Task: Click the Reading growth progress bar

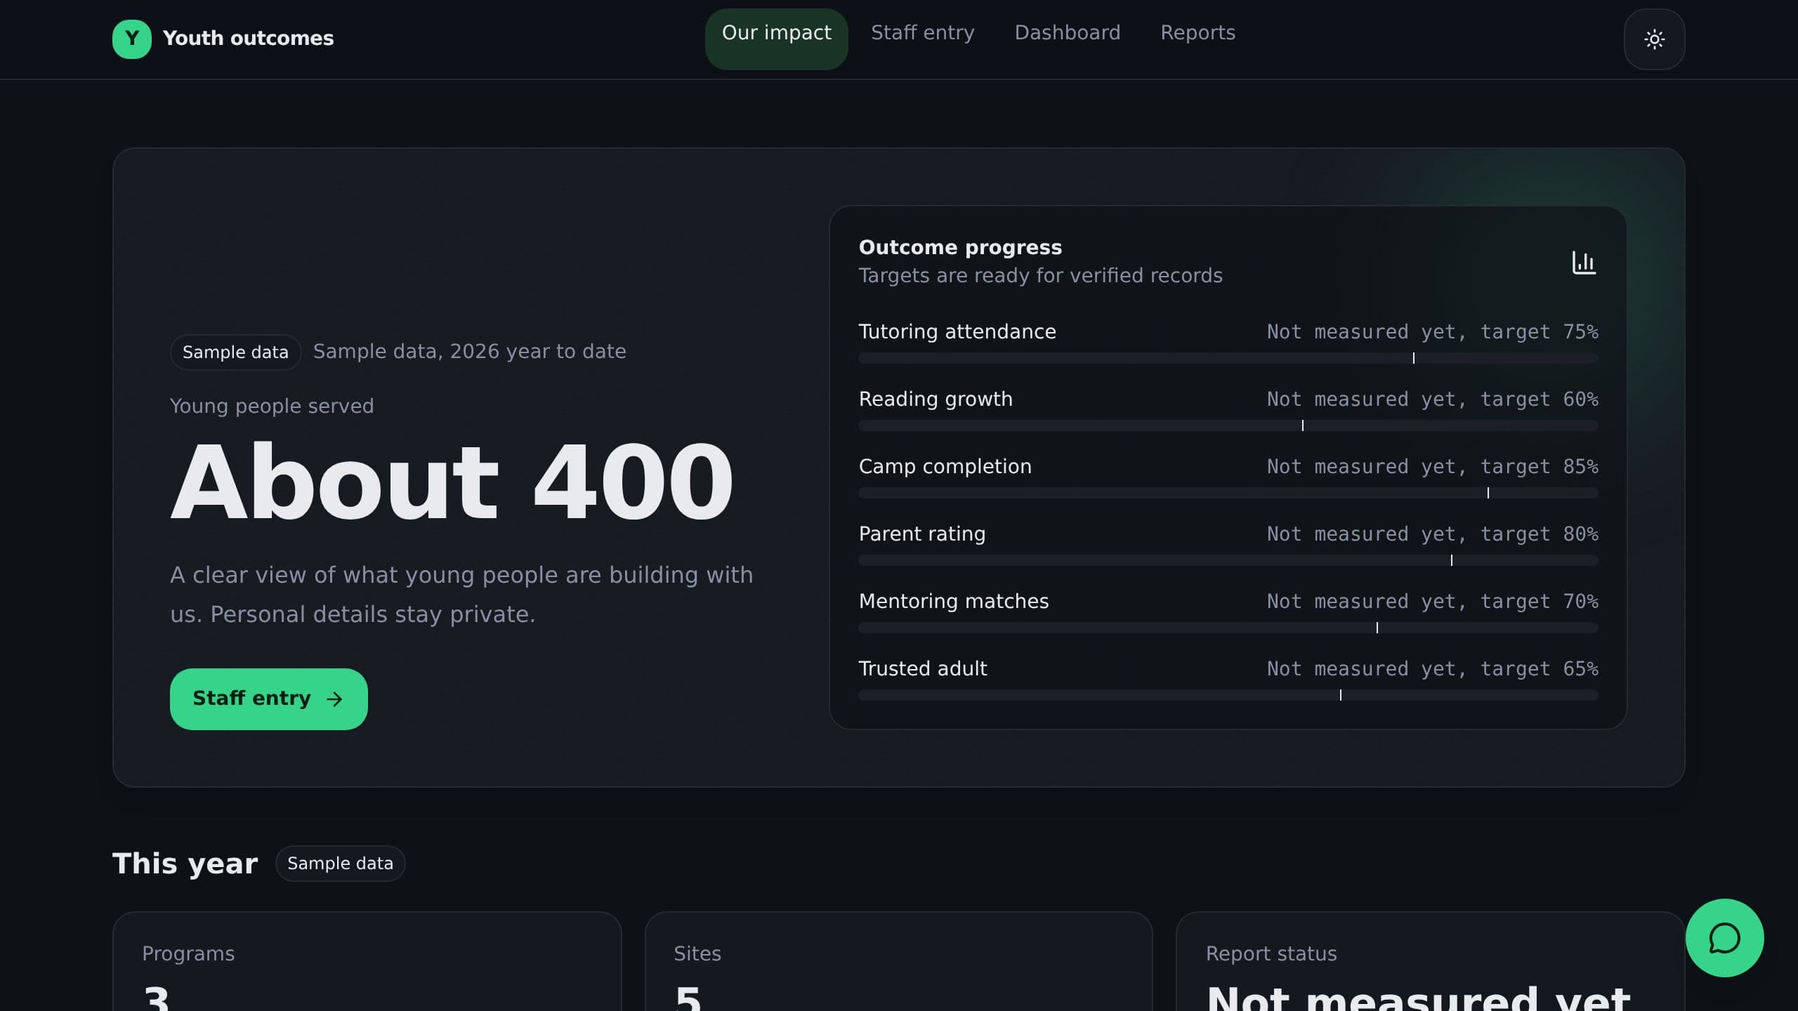Action: tap(1228, 425)
